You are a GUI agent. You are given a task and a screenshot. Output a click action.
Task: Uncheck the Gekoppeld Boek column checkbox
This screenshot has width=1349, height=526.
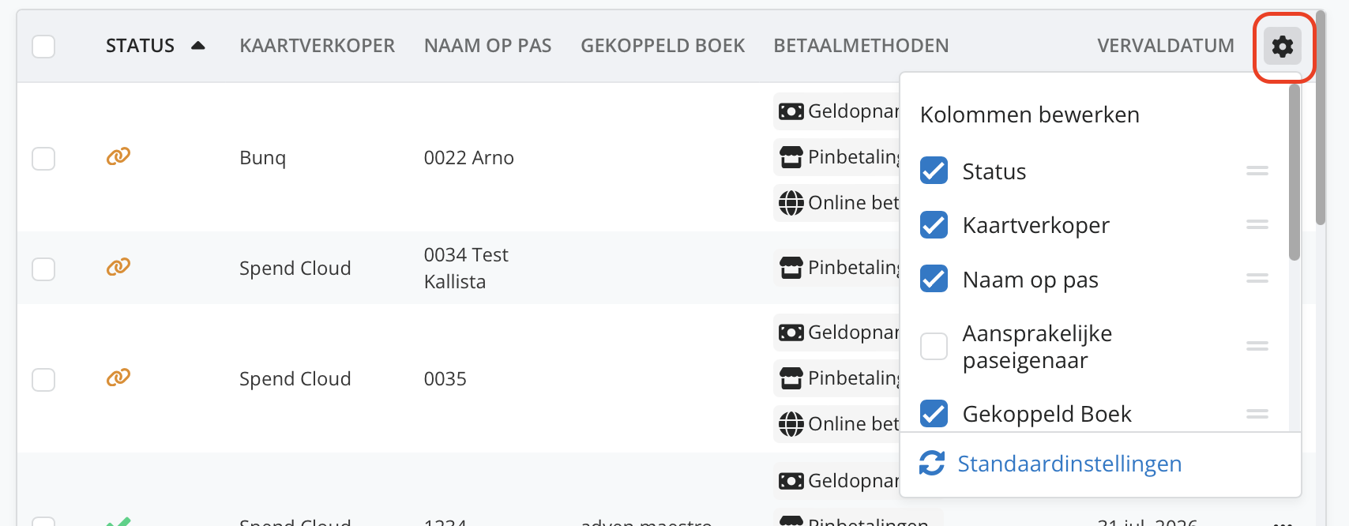(934, 413)
